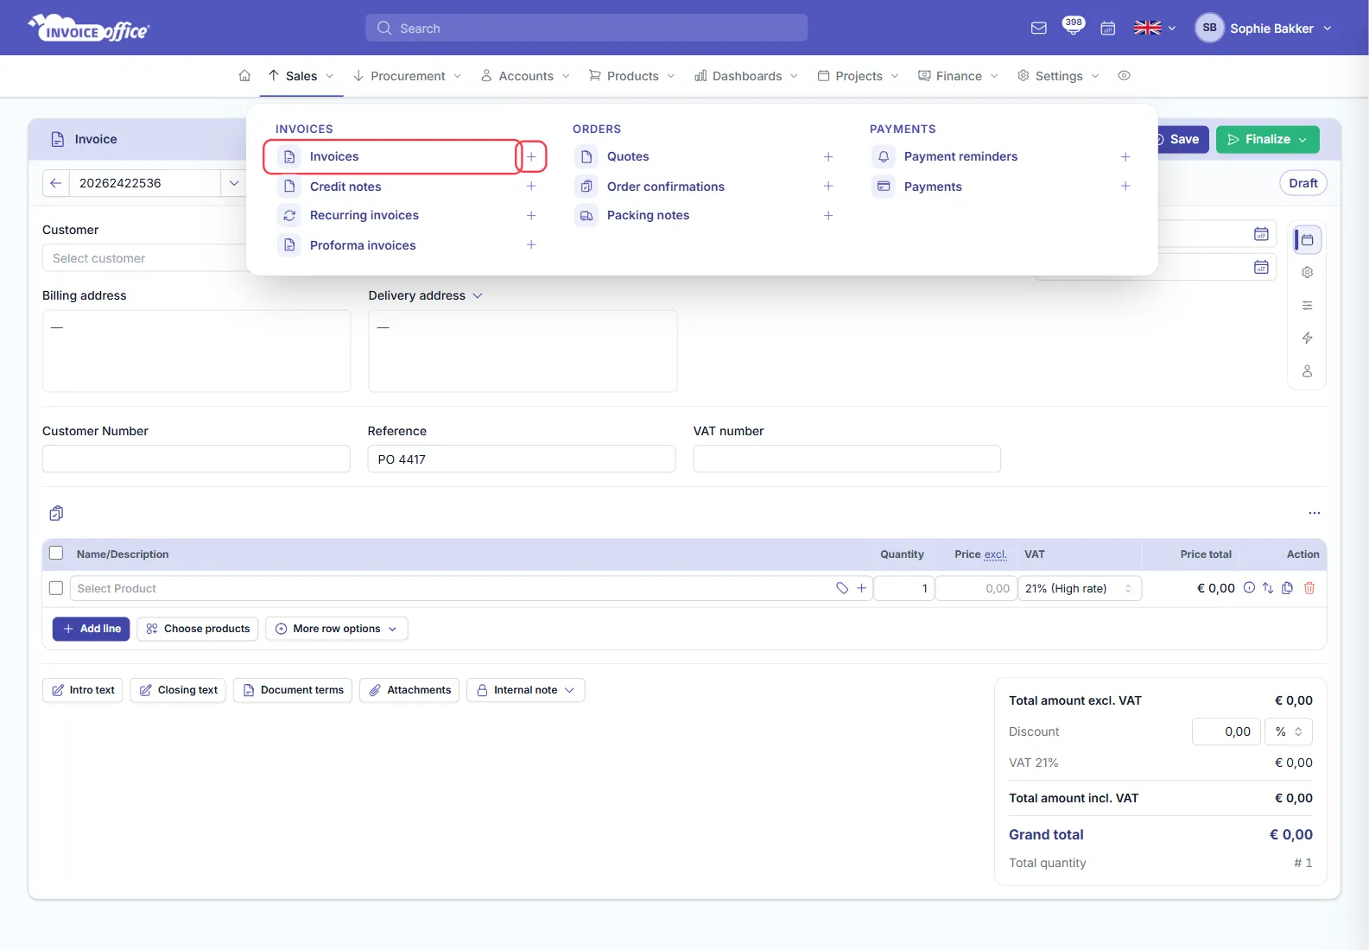
Task: Delete the line item with trash icon
Action: coord(1309,588)
